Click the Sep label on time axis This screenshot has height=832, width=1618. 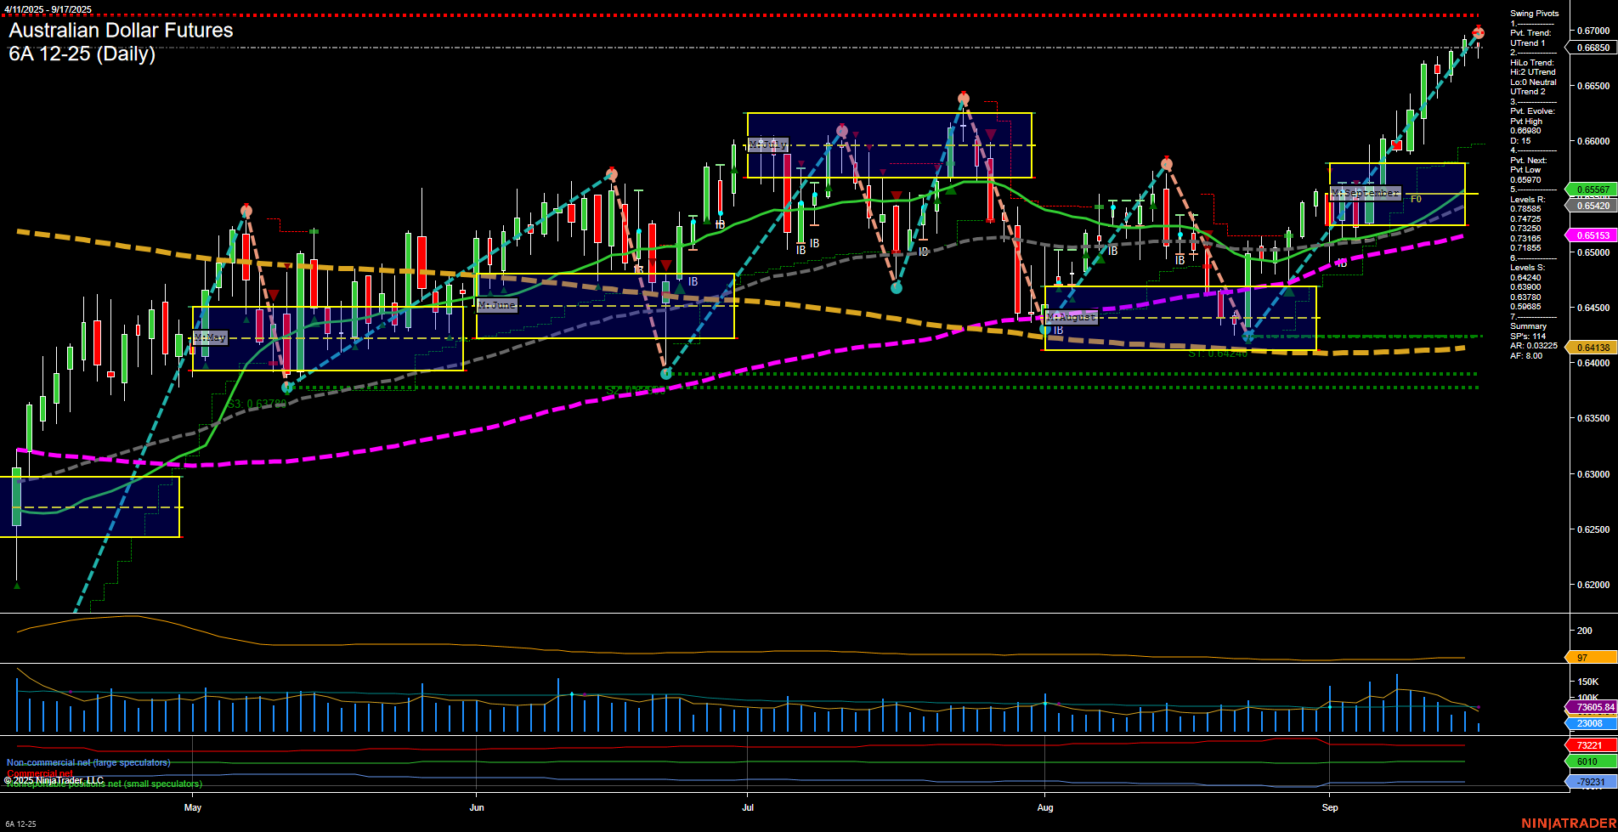[1330, 807]
